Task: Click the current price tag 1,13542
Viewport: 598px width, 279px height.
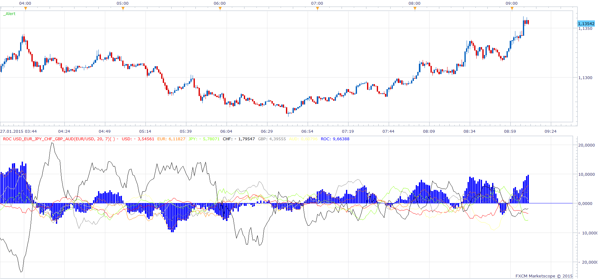Action: point(586,24)
